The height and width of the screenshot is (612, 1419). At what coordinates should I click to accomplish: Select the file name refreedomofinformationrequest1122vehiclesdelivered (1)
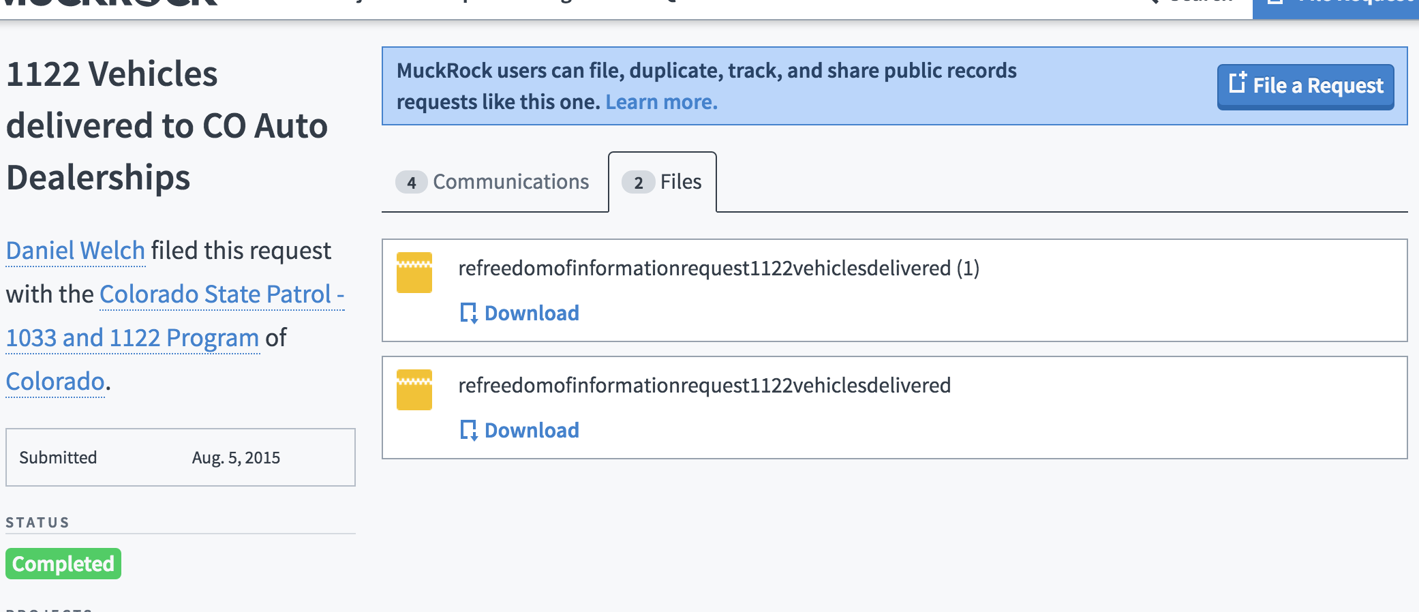[x=718, y=269]
